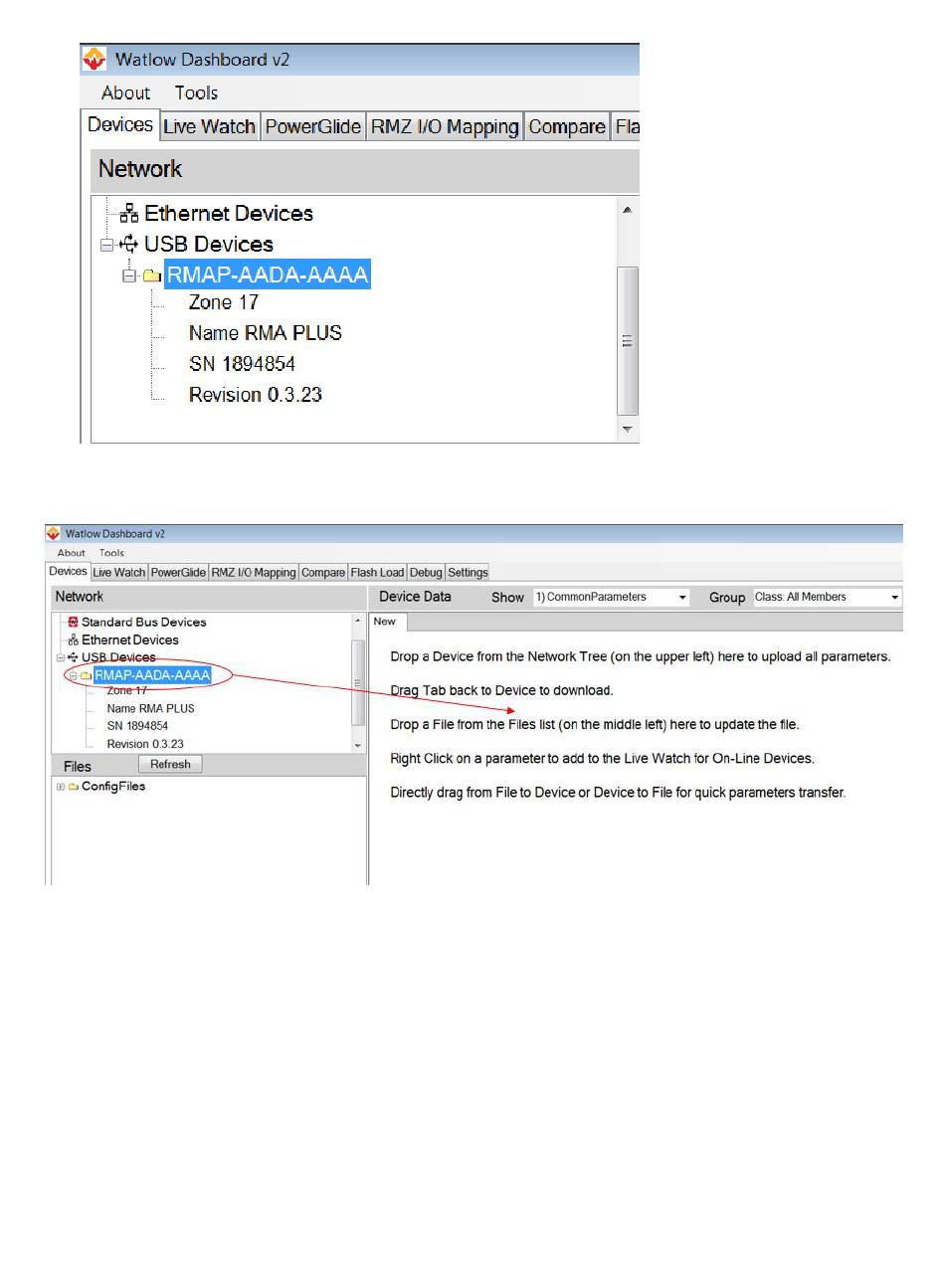This screenshot has height=1277, width=945.
Task: Click the Standard Bus Devices red icon
Action: pyautogui.click(x=73, y=622)
